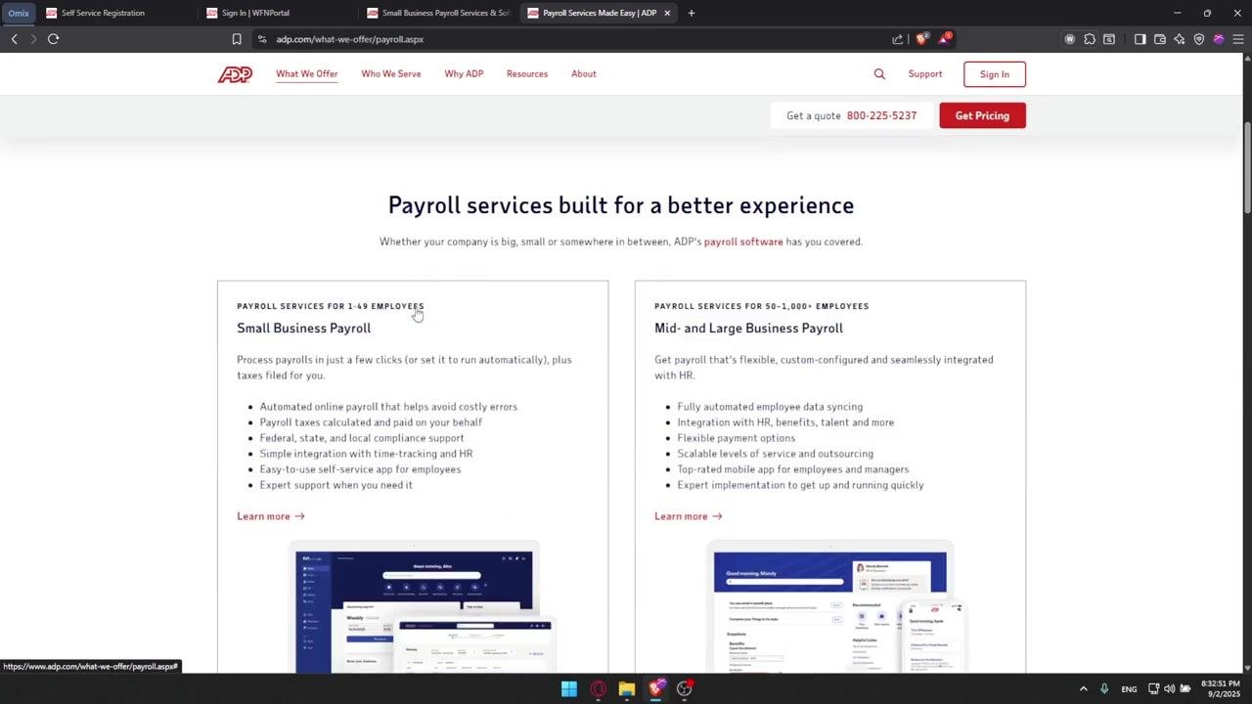Click Learn more under Mid- and Large Business Payroll

pyautogui.click(x=689, y=516)
